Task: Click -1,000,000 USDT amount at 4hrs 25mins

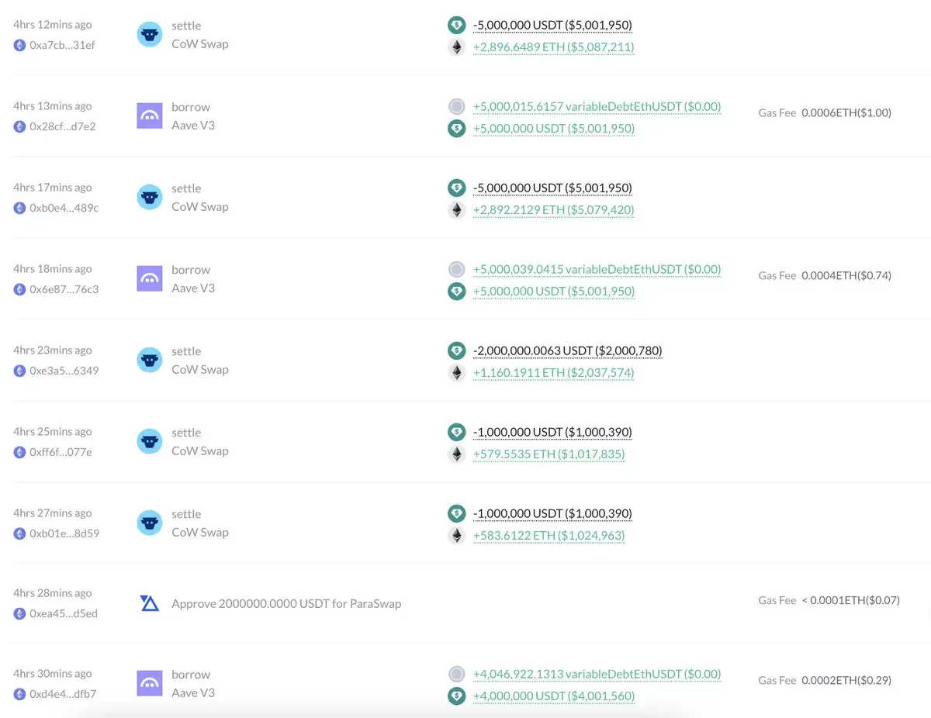Action: tap(552, 433)
